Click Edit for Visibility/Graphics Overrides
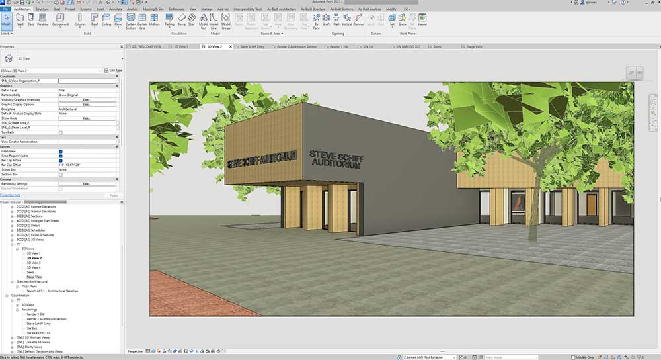661x360 pixels. click(86, 99)
